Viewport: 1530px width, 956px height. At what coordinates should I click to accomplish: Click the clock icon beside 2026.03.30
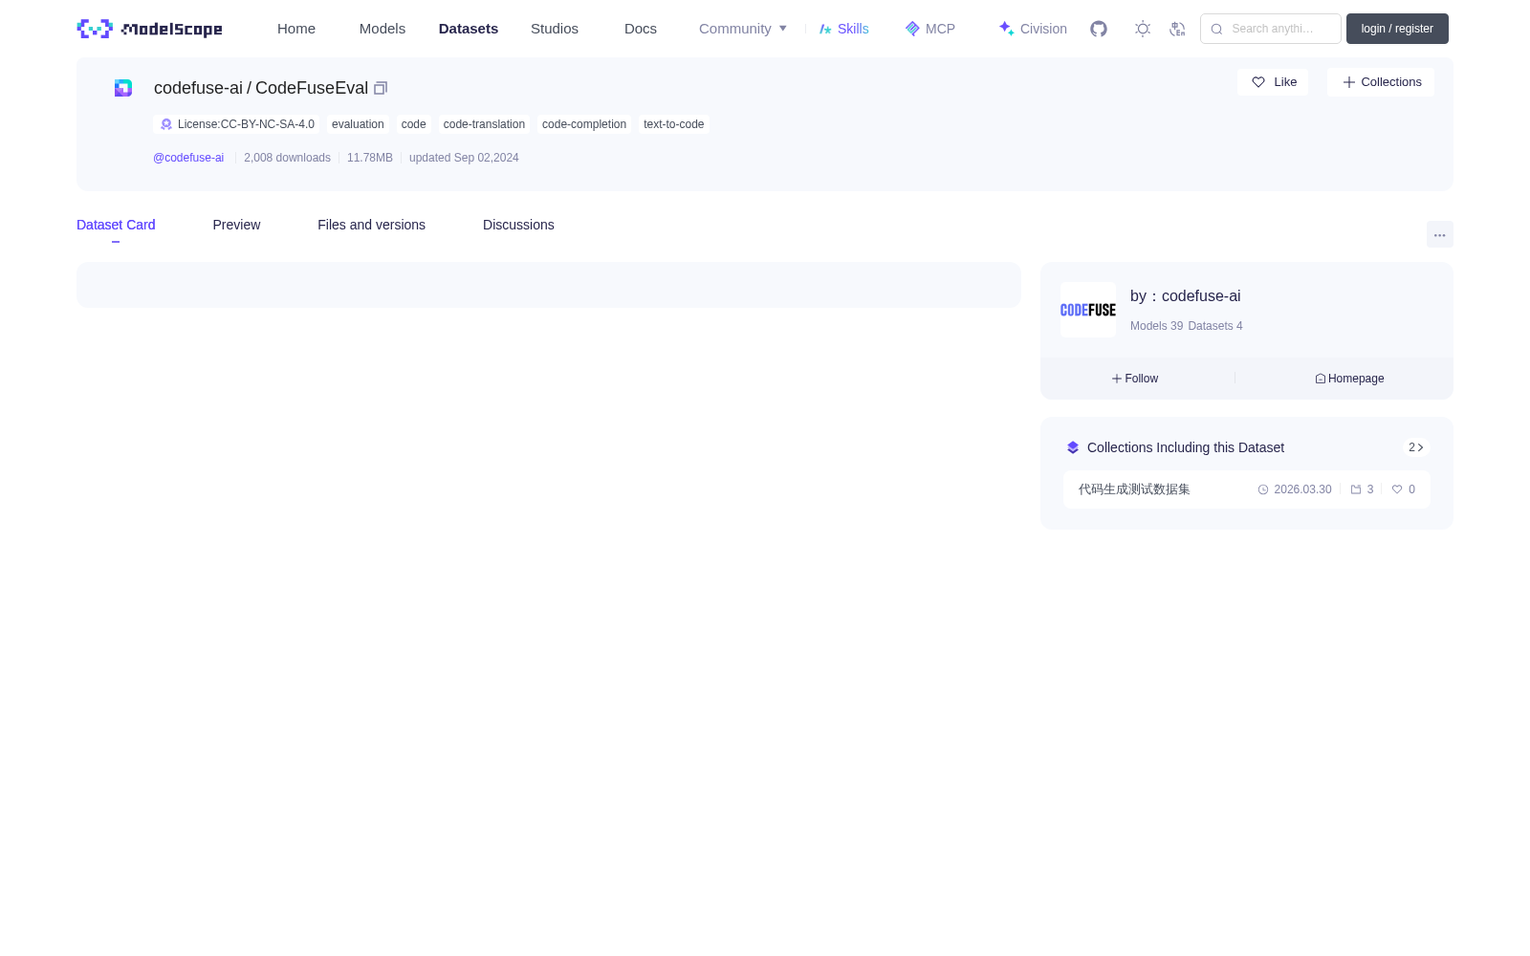1263,489
